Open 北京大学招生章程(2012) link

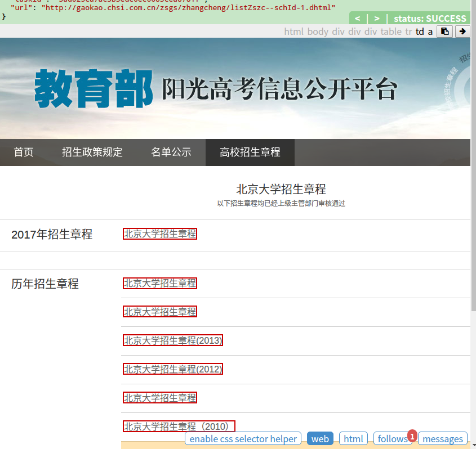[x=173, y=369]
